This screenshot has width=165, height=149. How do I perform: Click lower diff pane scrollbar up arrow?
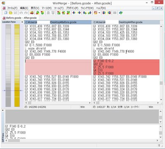160,126
